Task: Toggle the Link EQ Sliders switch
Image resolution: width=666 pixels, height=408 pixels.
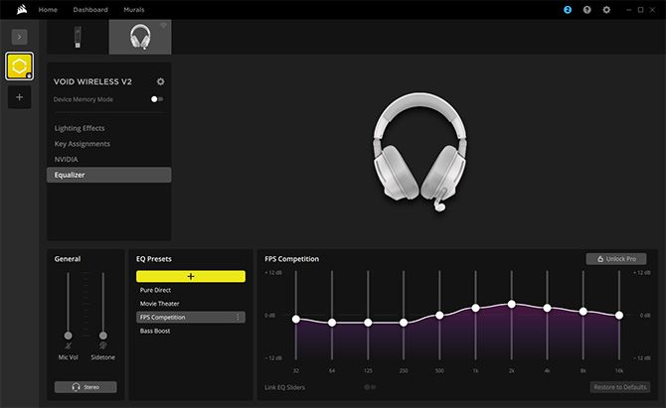Action: [x=370, y=387]
